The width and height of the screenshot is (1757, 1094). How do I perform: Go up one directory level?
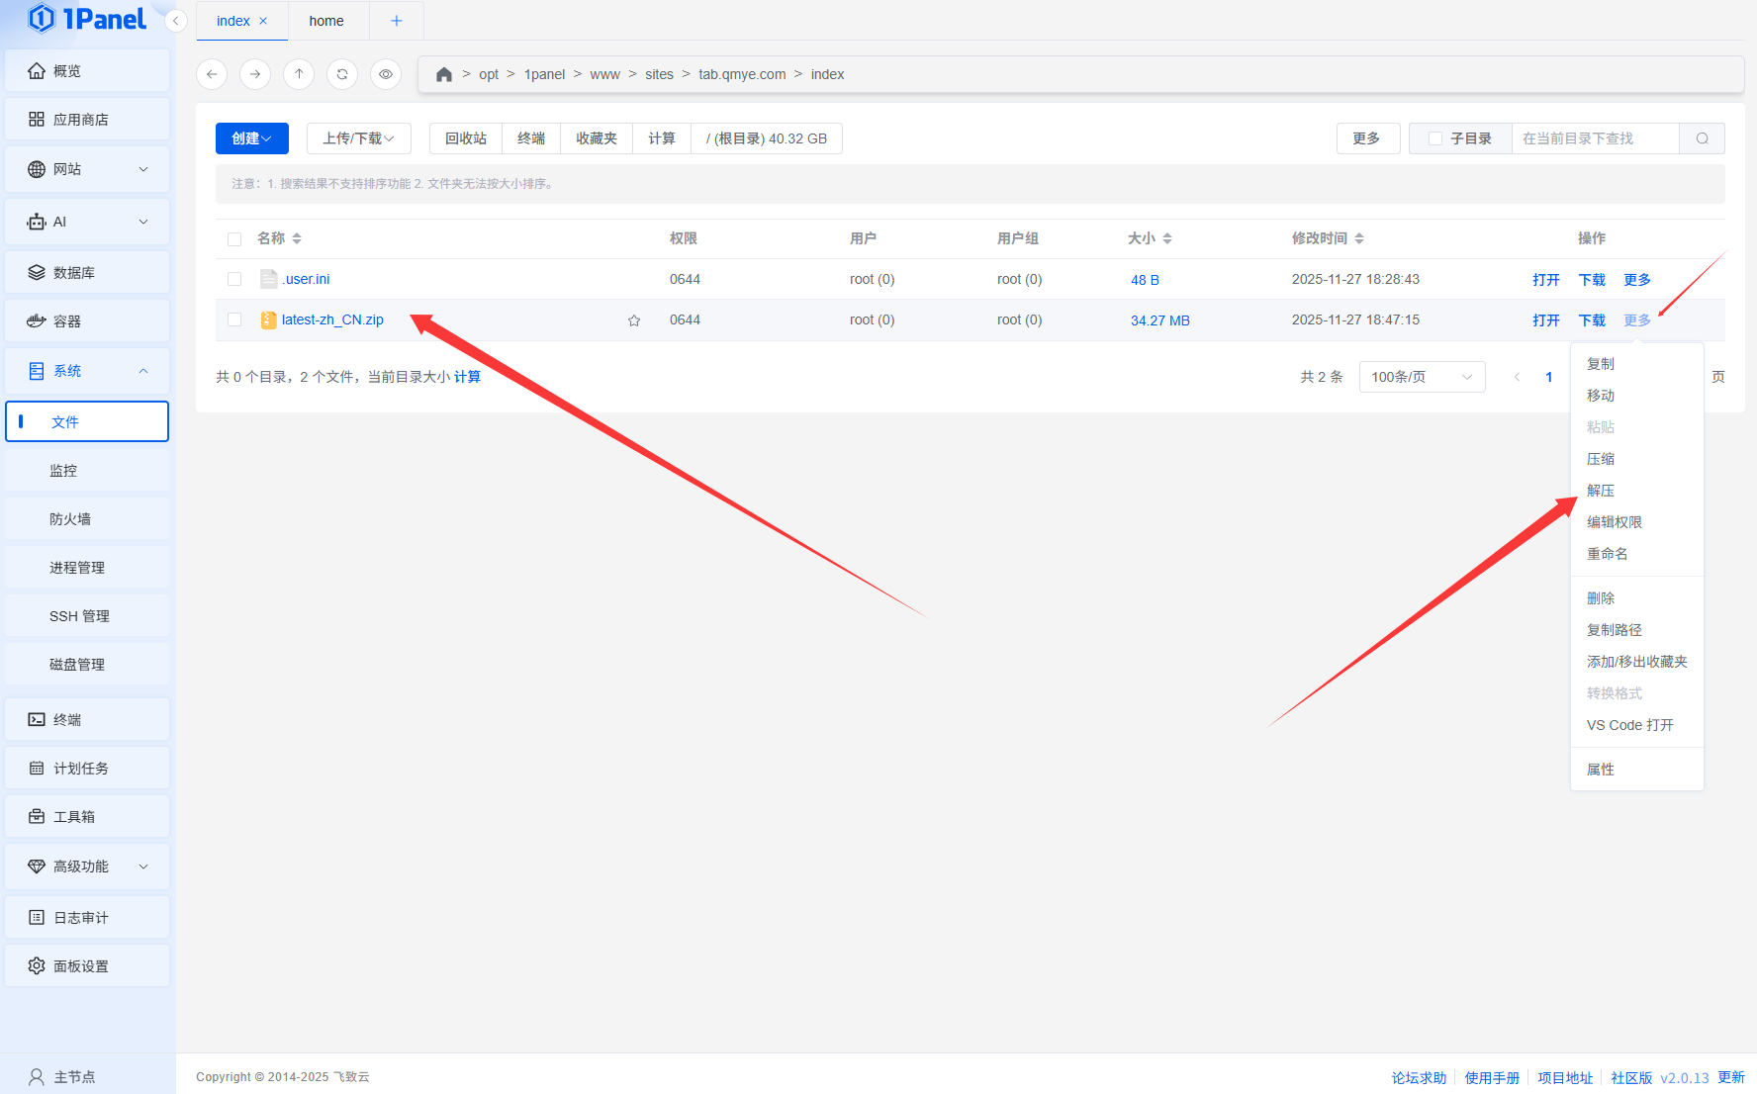click(299, 74)
